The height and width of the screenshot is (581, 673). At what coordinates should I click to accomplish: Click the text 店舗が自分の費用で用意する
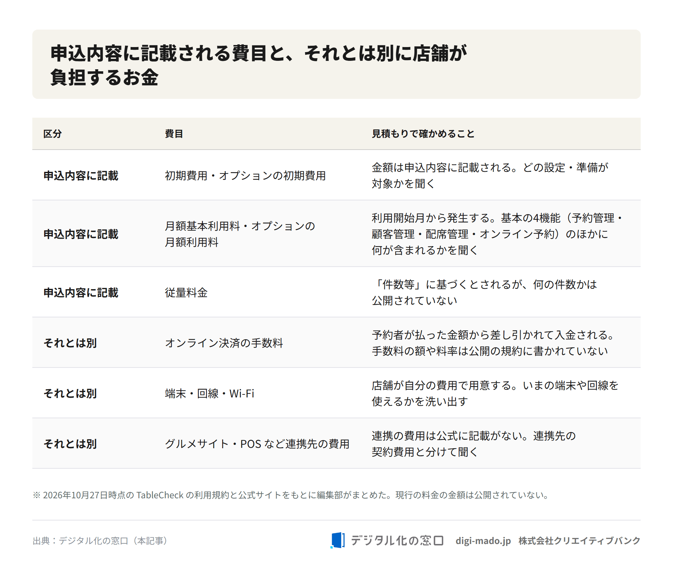tap(441, 385)
